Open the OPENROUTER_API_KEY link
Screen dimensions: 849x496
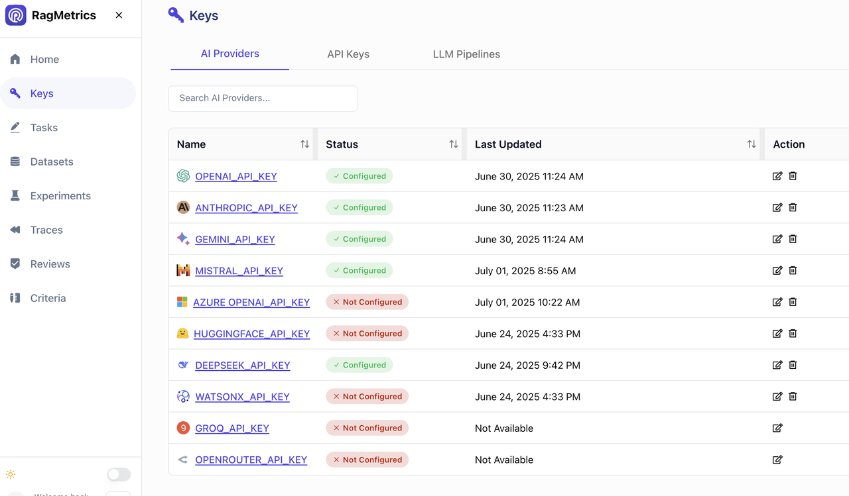[251, 460]
